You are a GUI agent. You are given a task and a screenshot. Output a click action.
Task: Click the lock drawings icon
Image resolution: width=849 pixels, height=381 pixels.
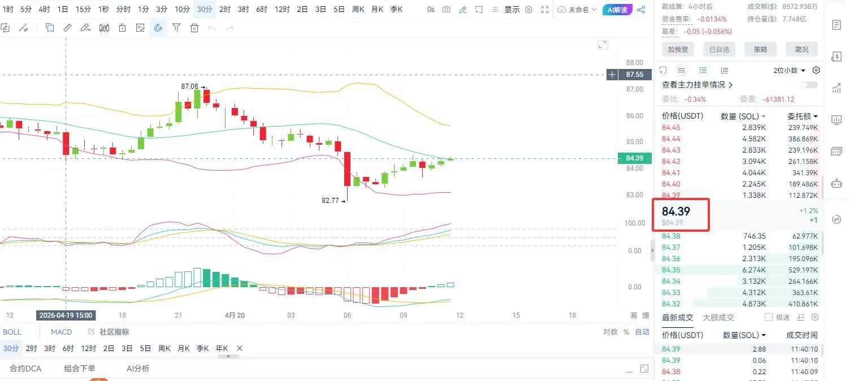[122, 28]
